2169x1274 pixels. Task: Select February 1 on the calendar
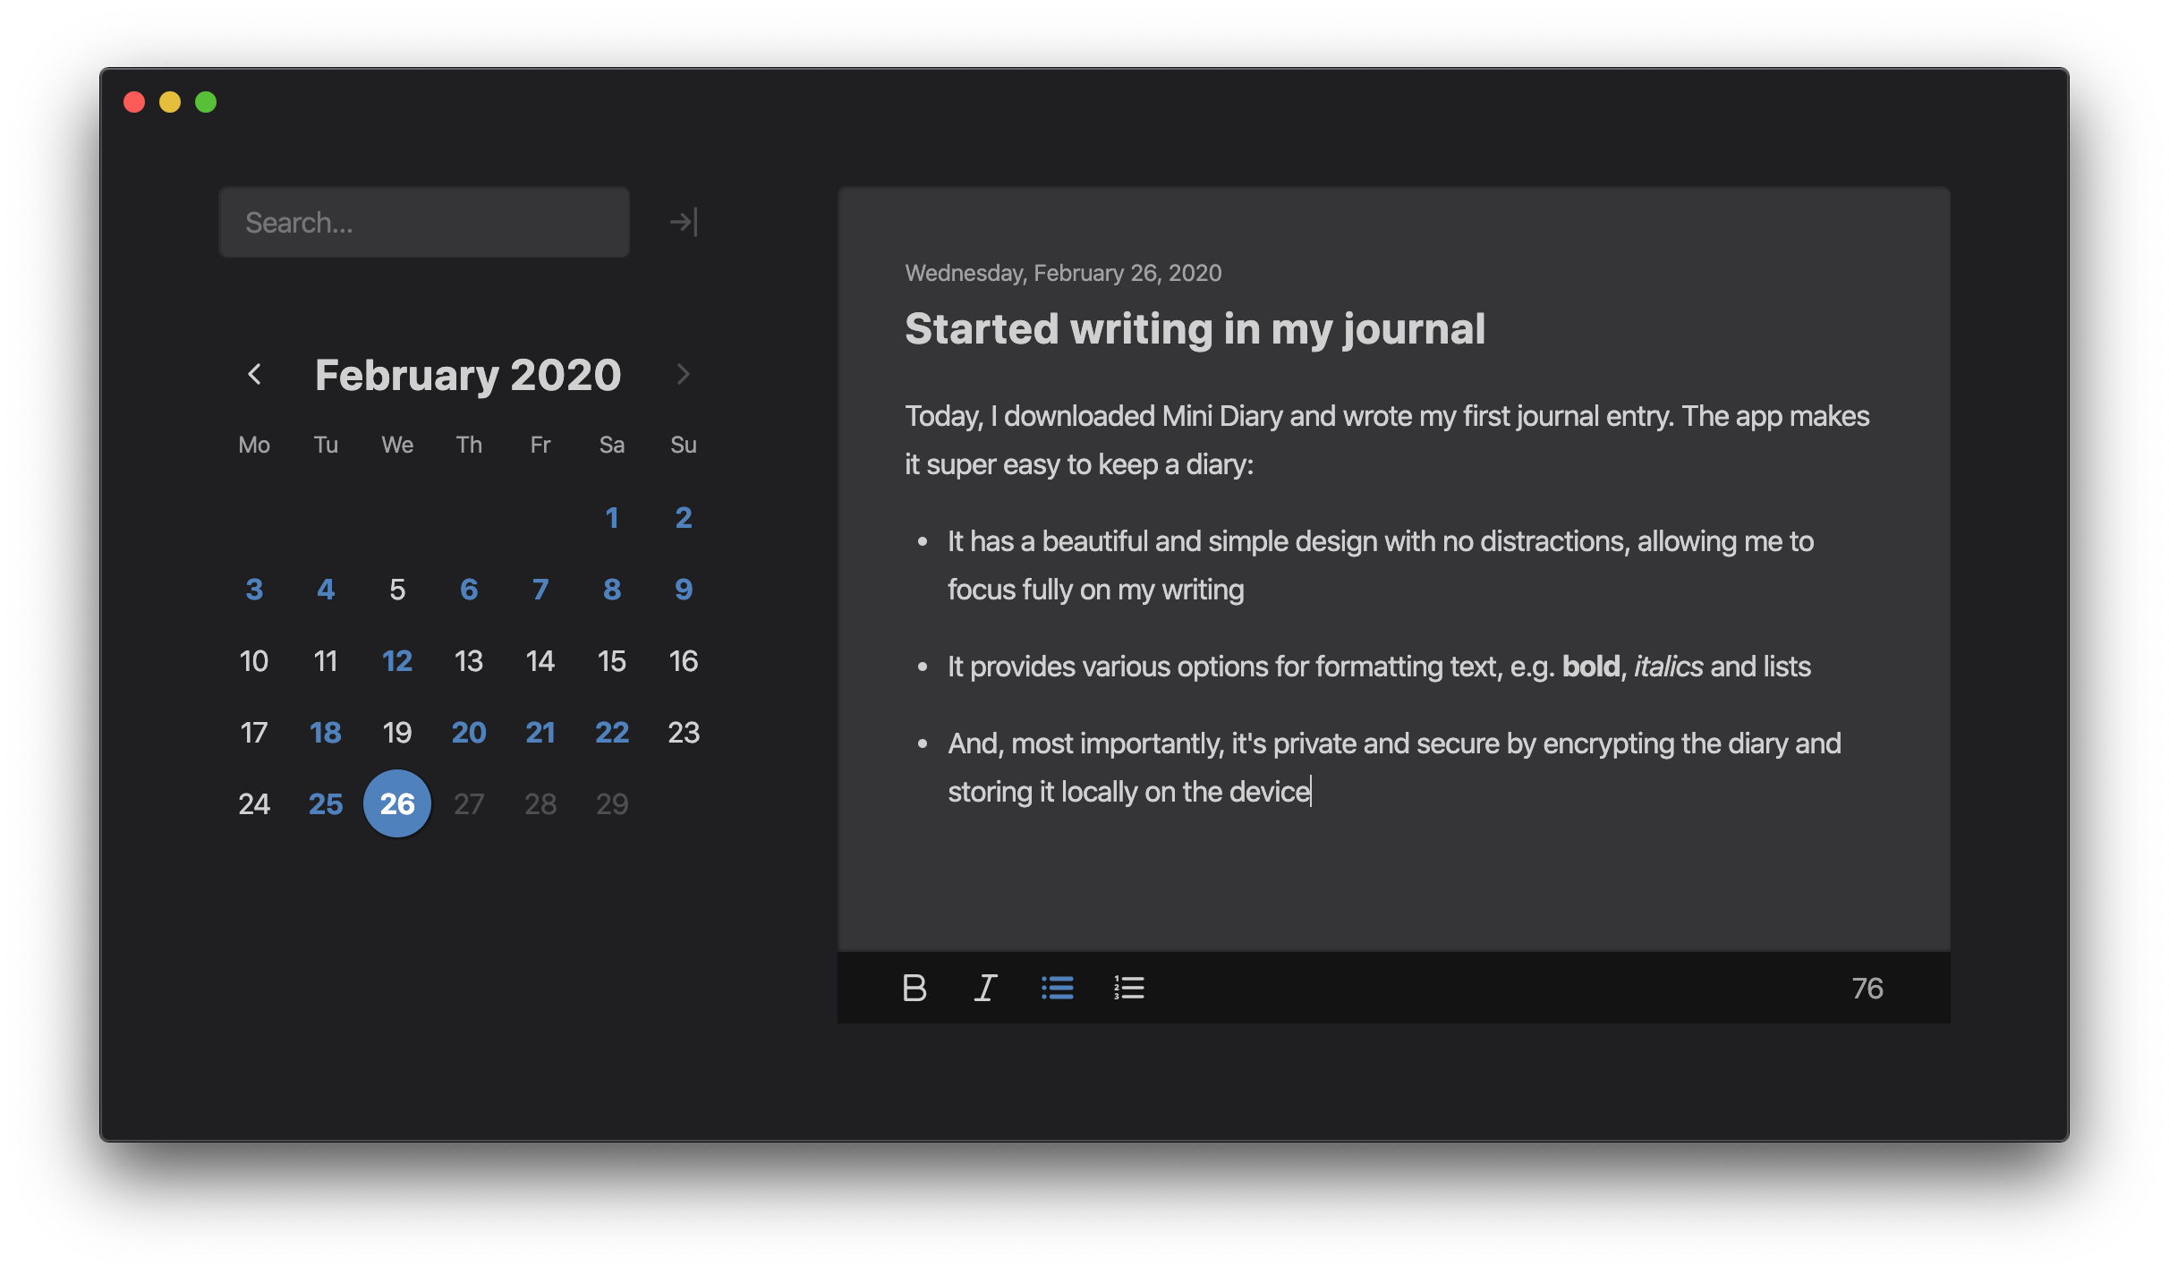click(611, 517)
